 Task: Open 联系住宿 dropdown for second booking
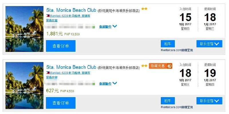click(209, 101)
